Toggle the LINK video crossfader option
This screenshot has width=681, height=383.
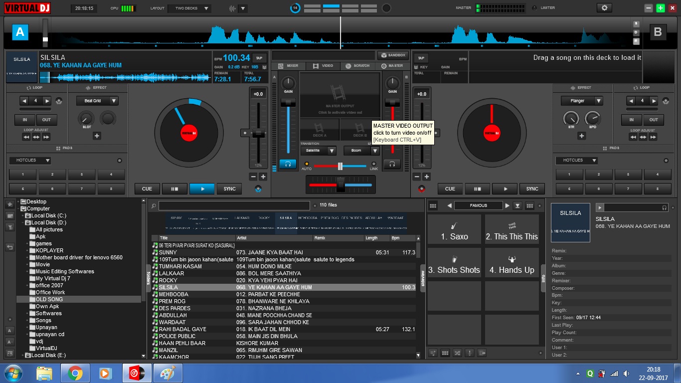[x=373, y=164]
